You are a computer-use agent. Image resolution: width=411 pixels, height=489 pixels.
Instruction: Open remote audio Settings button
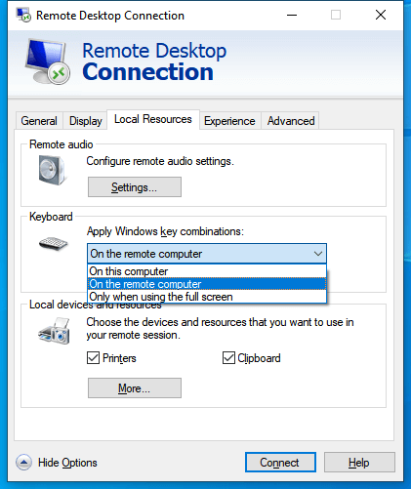coord(135,187)
